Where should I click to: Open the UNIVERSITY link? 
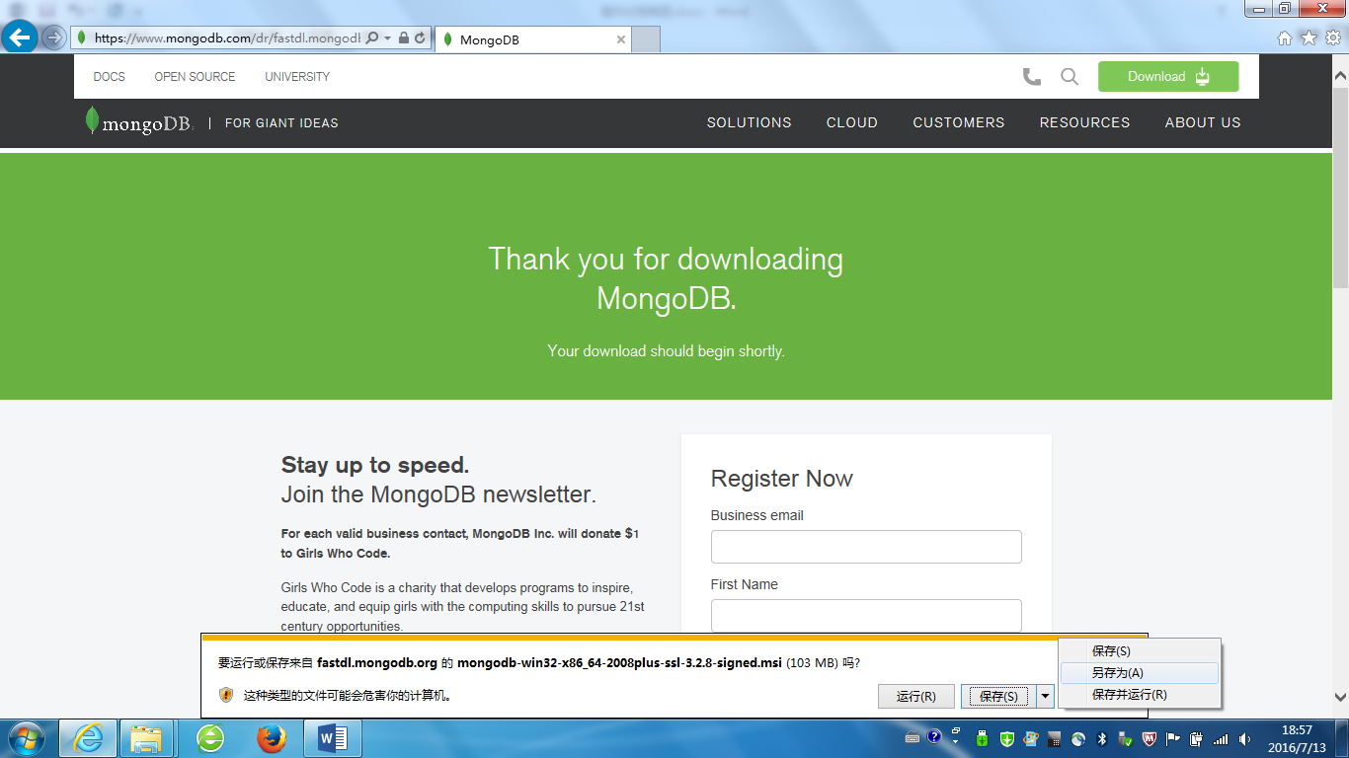tap(297, 77)
